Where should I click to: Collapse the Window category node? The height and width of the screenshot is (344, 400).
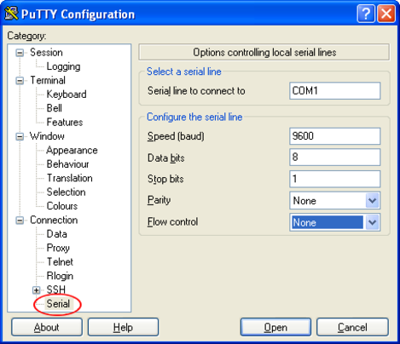(x=20, y=136)
